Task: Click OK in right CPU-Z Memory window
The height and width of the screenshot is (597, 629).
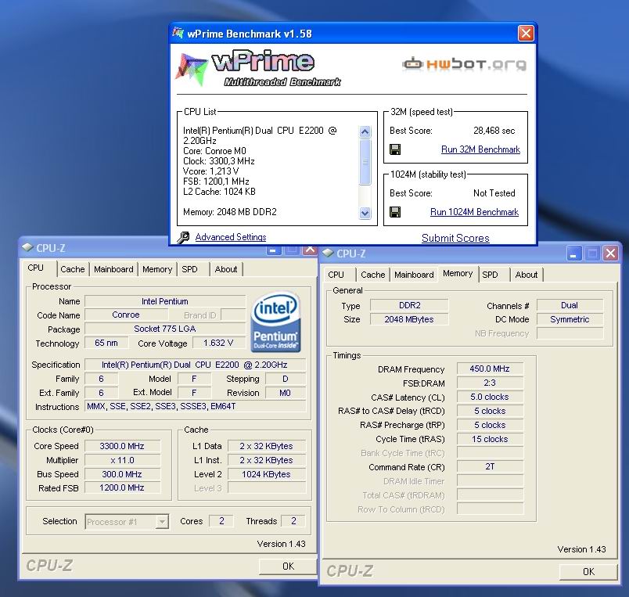Action: (x=588, y=572)
